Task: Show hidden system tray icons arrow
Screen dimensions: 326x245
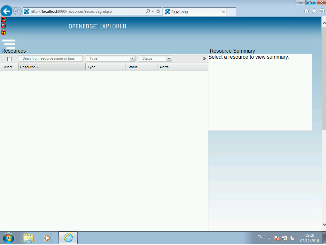Action: (x=269, y=238)
